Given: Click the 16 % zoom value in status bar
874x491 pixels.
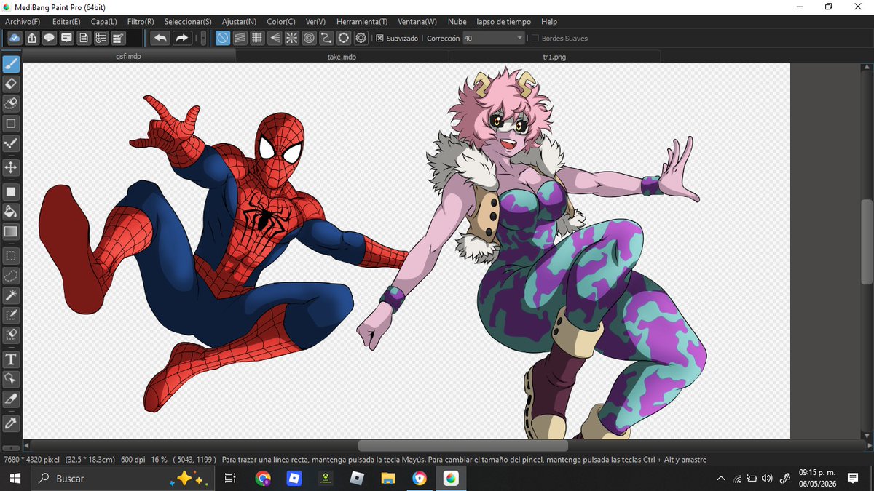Looking at the screenshot, I should click(x=160, y=460).
